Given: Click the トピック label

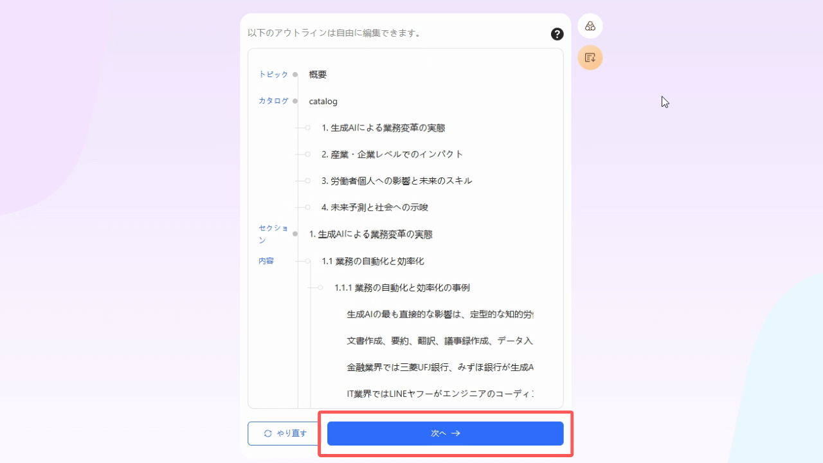Looking at the screenshot, I should click(273, 75).
